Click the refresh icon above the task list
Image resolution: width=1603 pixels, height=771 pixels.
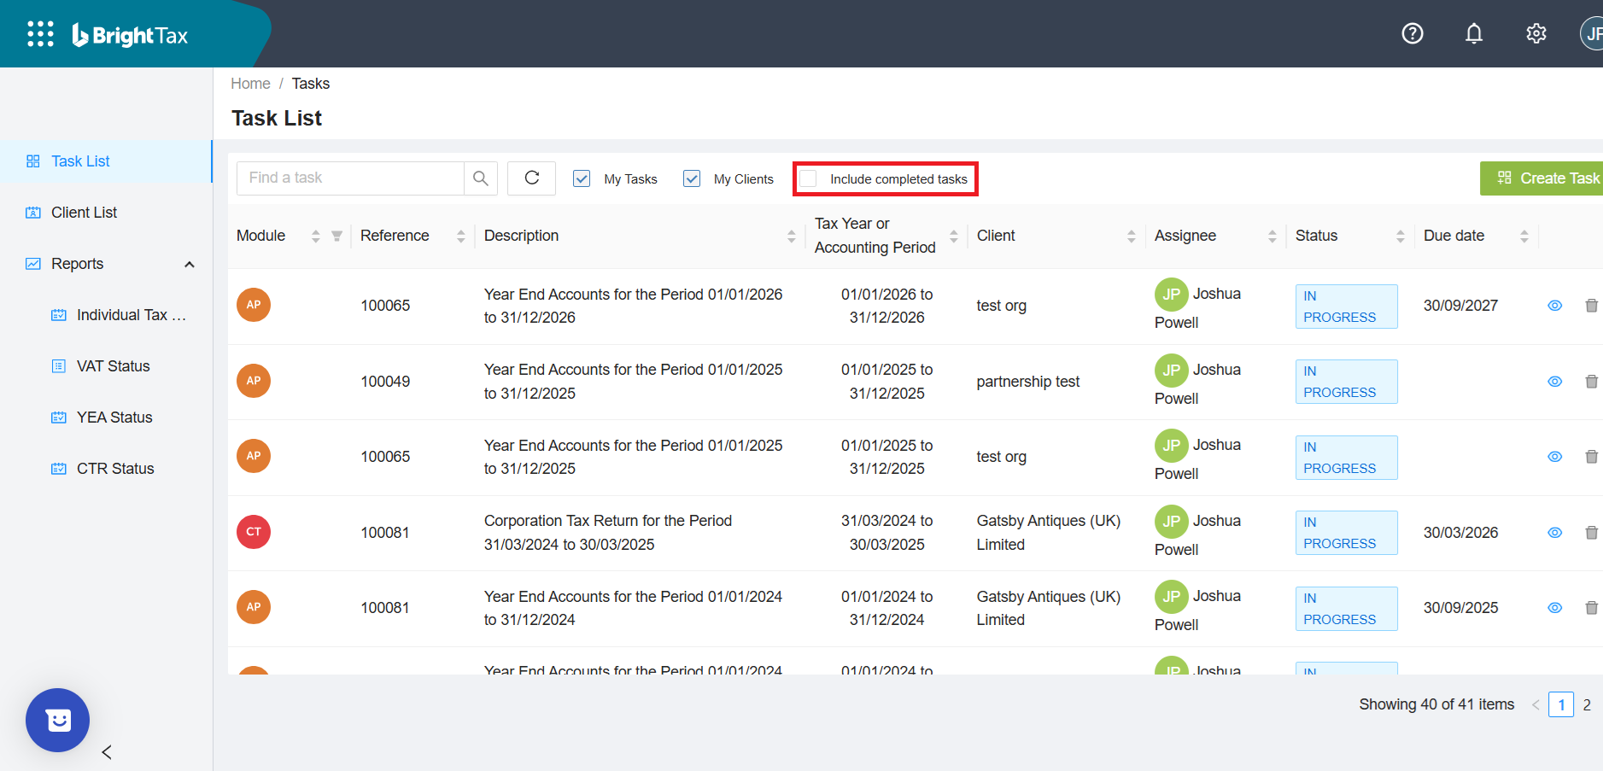coord(531,178)
